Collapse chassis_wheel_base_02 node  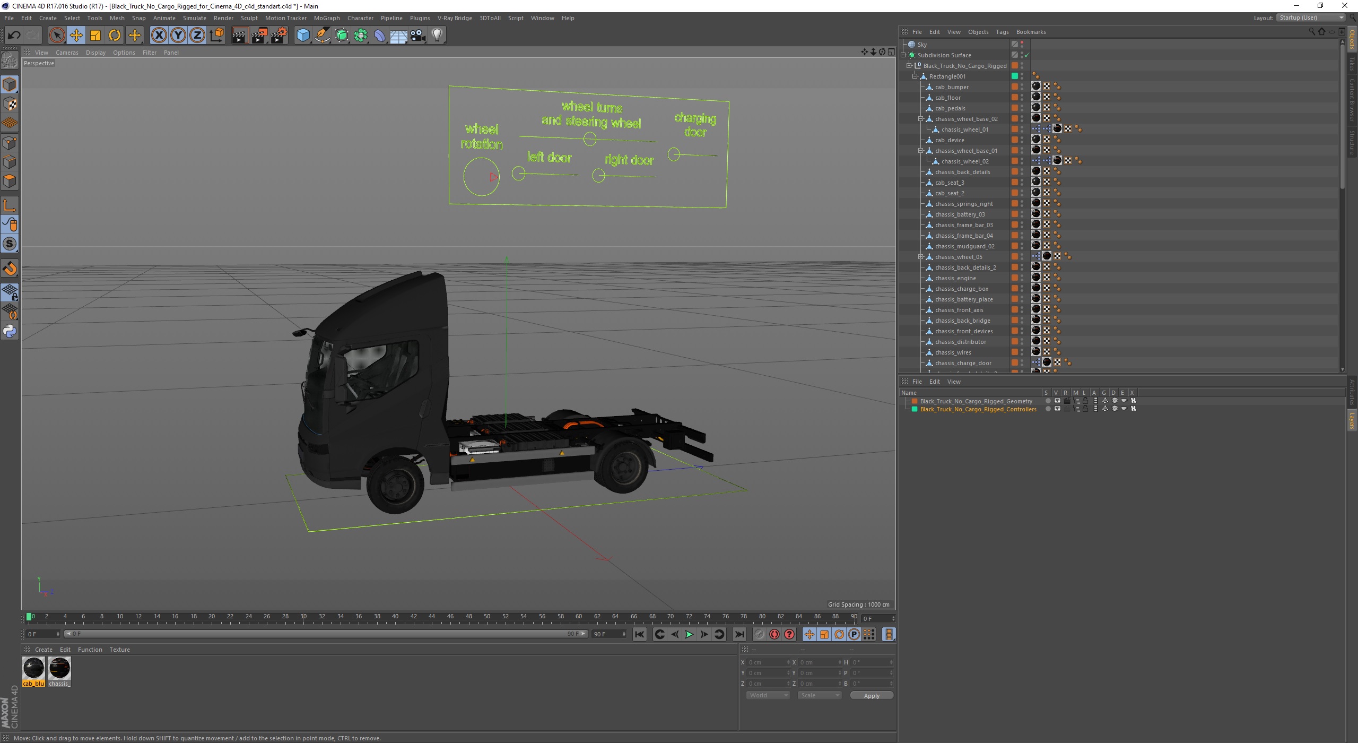[x=921, y=119]
